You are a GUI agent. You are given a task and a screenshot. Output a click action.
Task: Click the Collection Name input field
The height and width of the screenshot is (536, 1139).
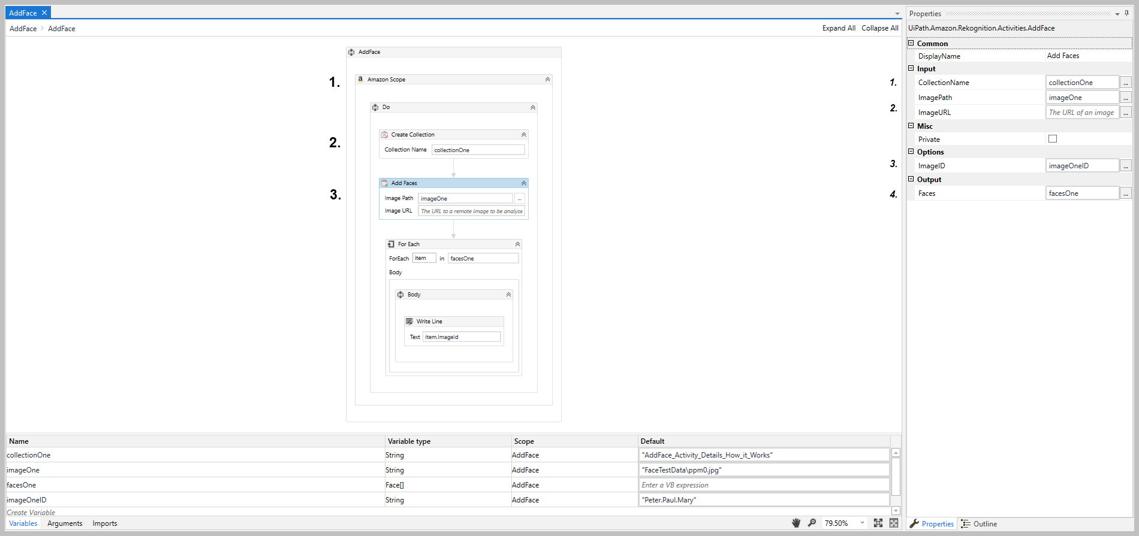pyautogui.click(x=478, y=150)
